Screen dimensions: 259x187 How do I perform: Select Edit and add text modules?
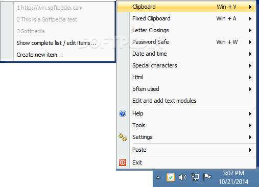coord(186,101)
